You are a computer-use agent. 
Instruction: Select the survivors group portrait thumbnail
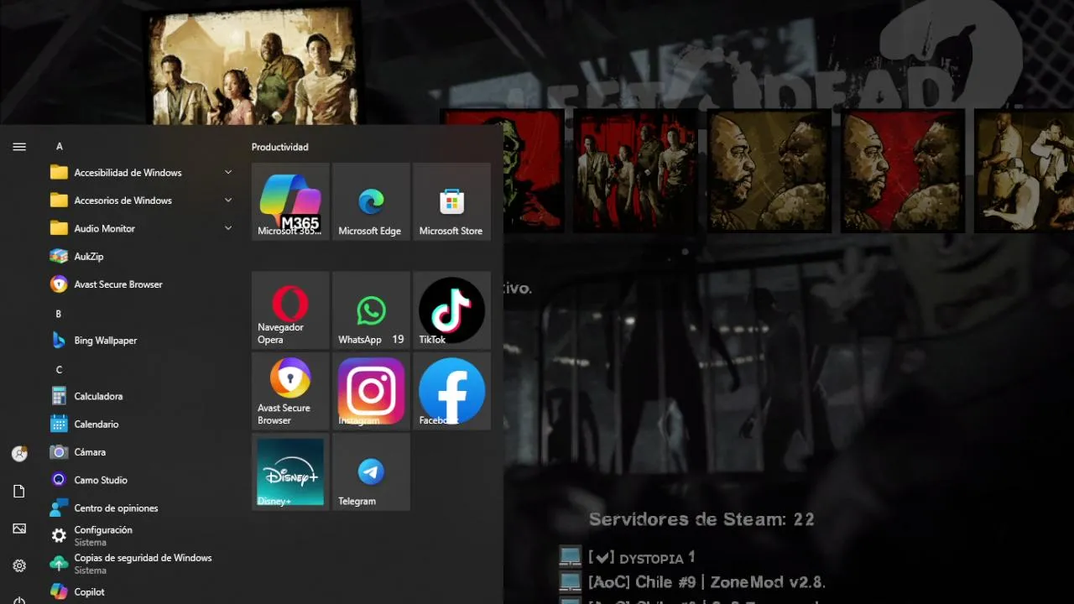pyautogui.click(x=253, y=66)
